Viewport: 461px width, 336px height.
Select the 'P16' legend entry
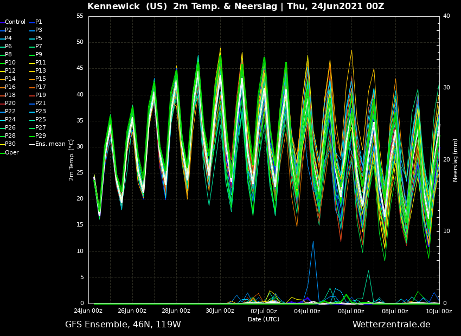(x=8, y=87)
